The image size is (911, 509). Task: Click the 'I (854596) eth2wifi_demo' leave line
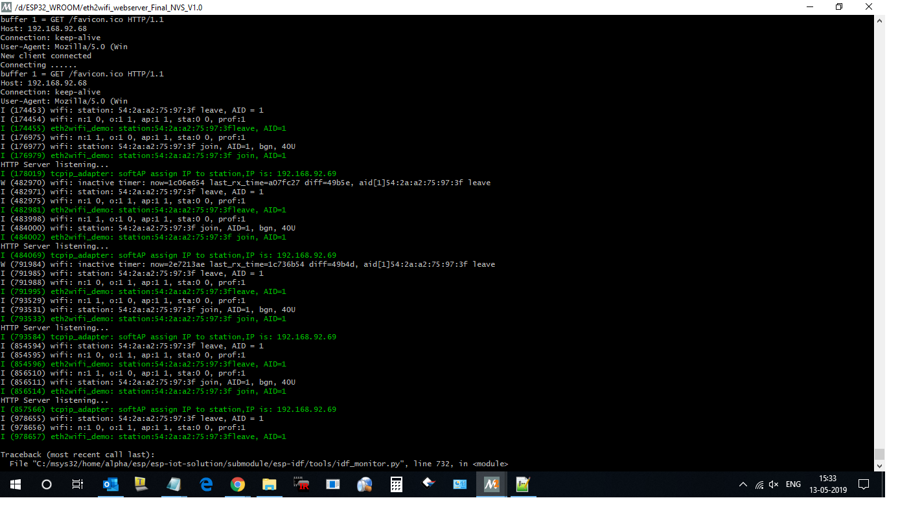(x=143, y=364)
